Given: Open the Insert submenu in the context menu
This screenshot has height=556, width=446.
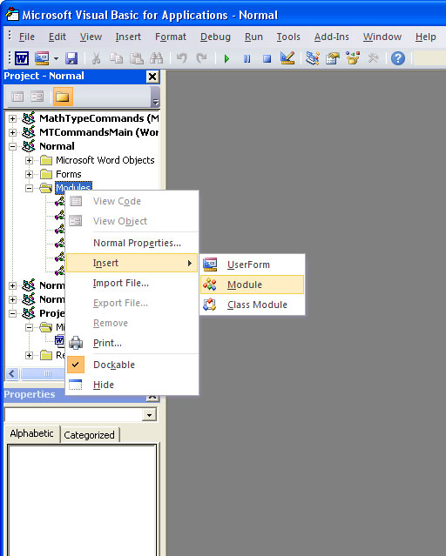Looking at the screenshot, I should point(132,263).
